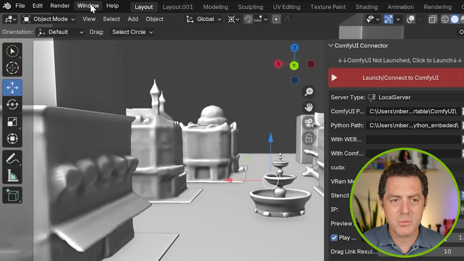Select the Measure tool
This screenshot has width=464, height=261.
(12, 176)
